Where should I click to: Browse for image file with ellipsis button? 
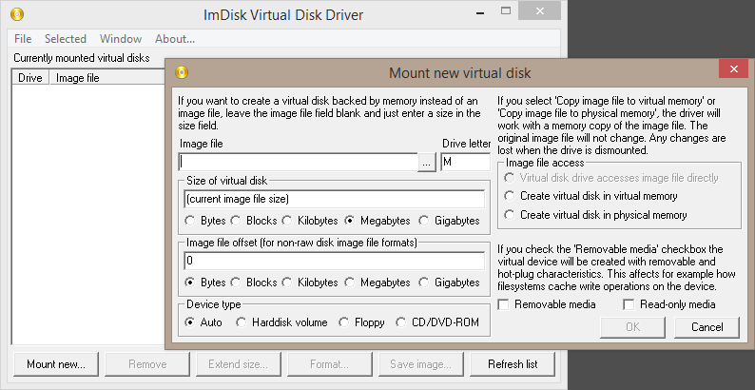point(427,163)
